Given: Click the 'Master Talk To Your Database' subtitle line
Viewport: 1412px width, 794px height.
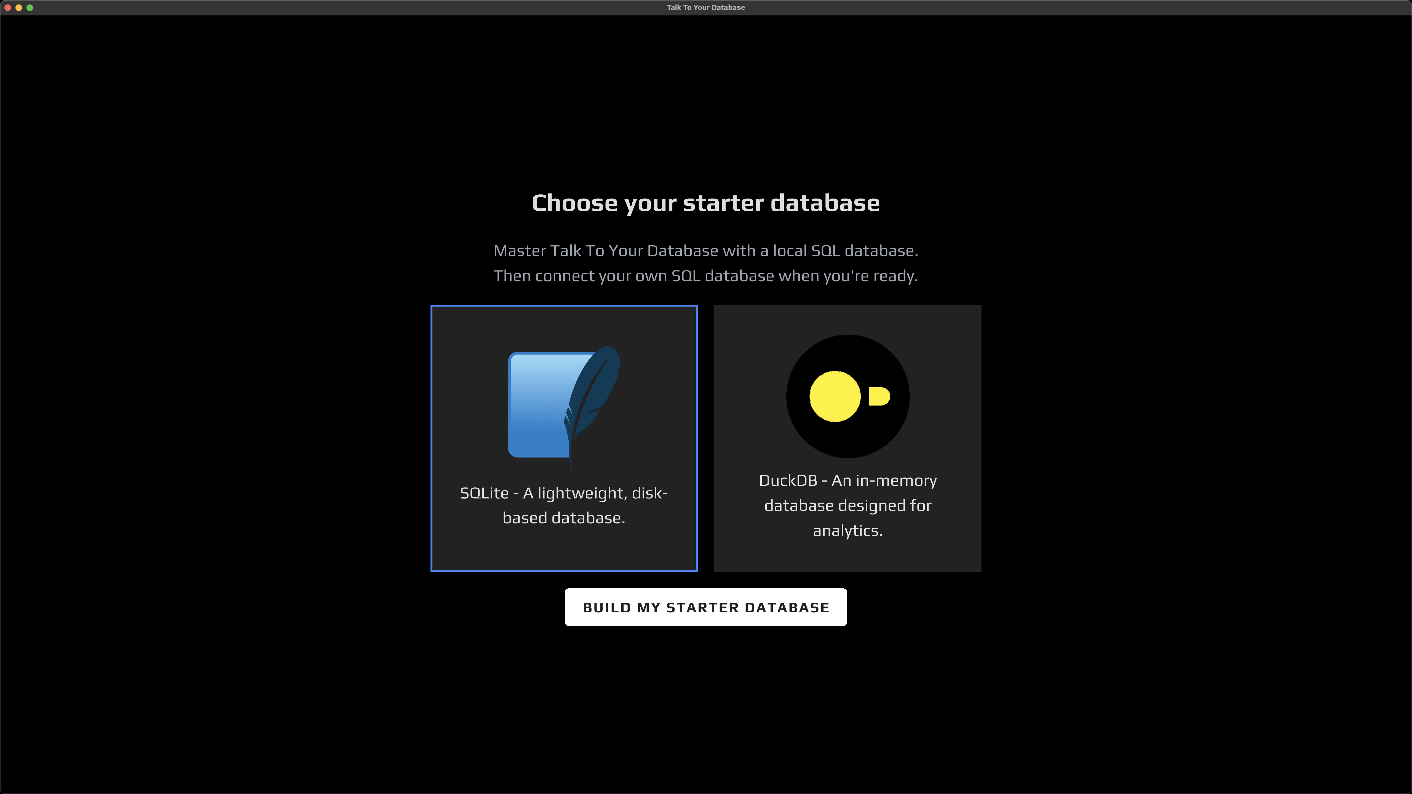Looking at the screenshot, I should click(x=705, y=250).
